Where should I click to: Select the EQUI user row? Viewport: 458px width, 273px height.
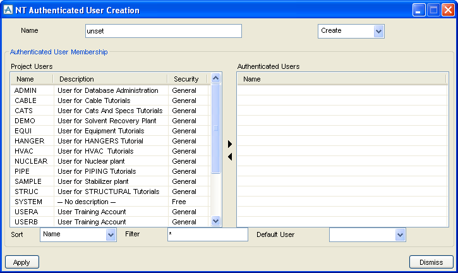(x=111, y=131)
